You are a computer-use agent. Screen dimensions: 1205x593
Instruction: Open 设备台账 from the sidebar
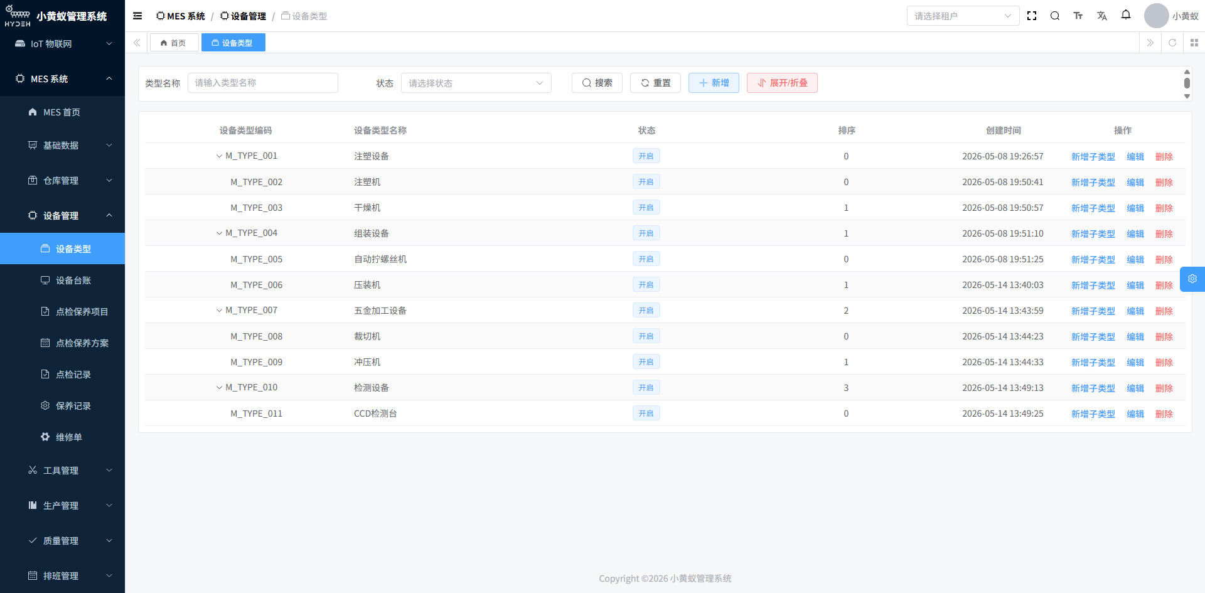tap(63, 280)
